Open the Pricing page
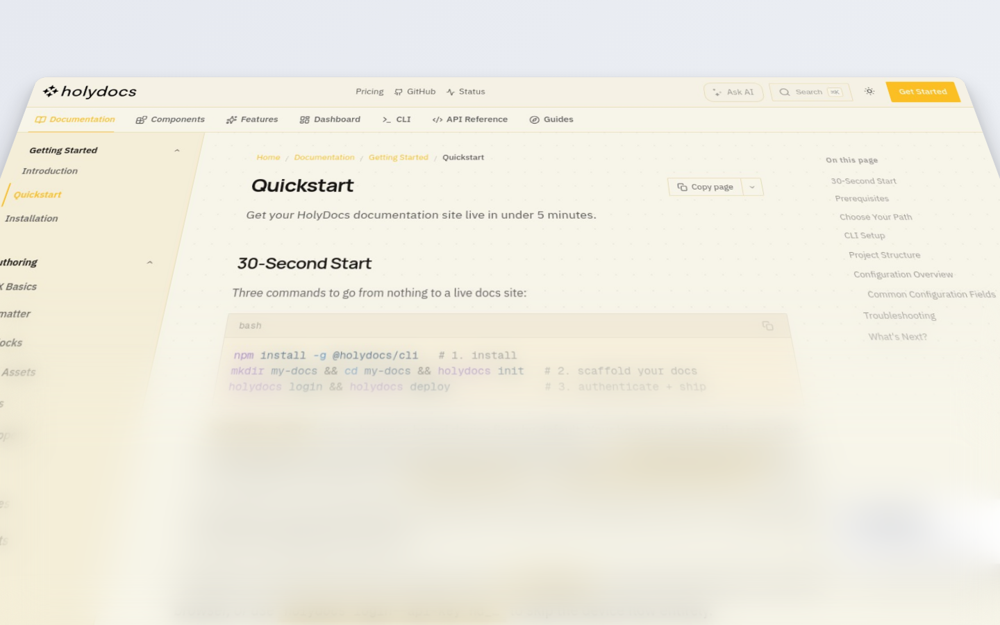 click(369, 92)
